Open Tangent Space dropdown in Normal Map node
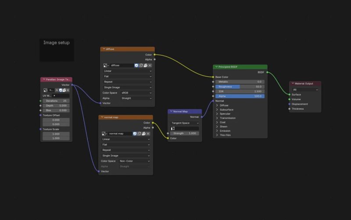Image resolution: width=351 pixels, height=220 pixels. click(x=185, y=123)
